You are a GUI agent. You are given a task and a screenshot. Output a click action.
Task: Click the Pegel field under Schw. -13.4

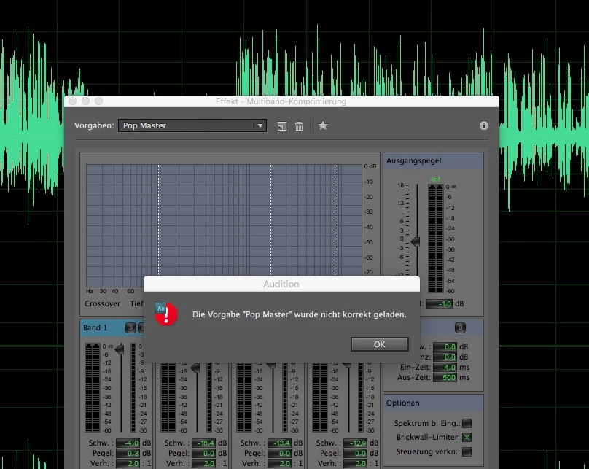point(279,453)
